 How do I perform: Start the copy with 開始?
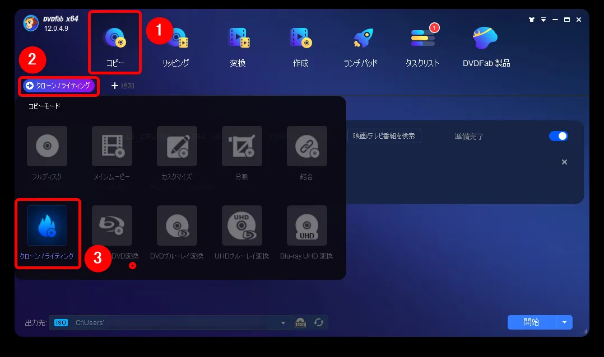[532, 322]
